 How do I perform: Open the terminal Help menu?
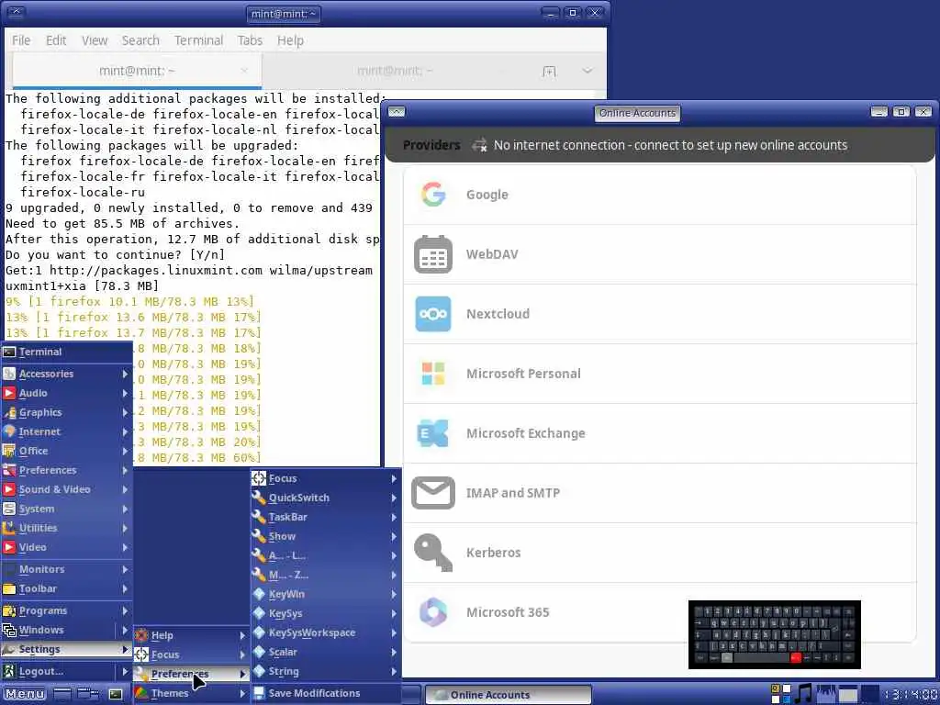(x=290, y=40)
